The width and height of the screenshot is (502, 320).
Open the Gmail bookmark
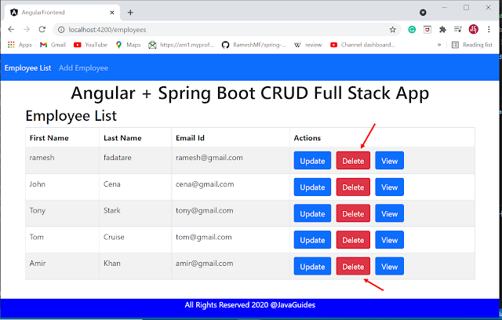53,45
